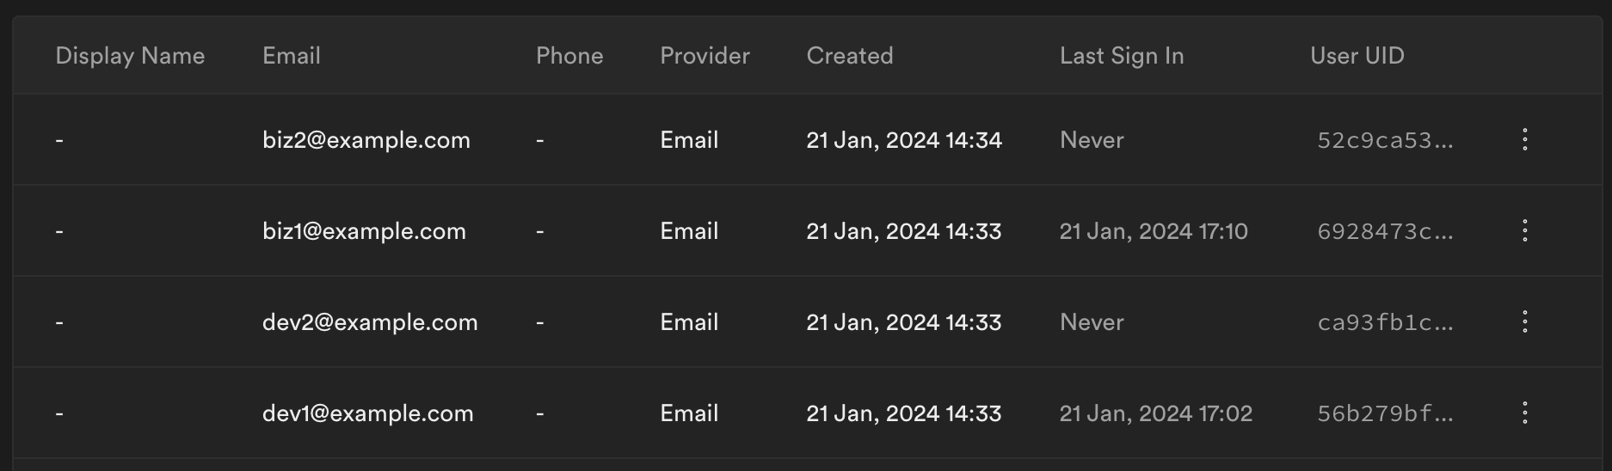Click the Phone column header

569,56
